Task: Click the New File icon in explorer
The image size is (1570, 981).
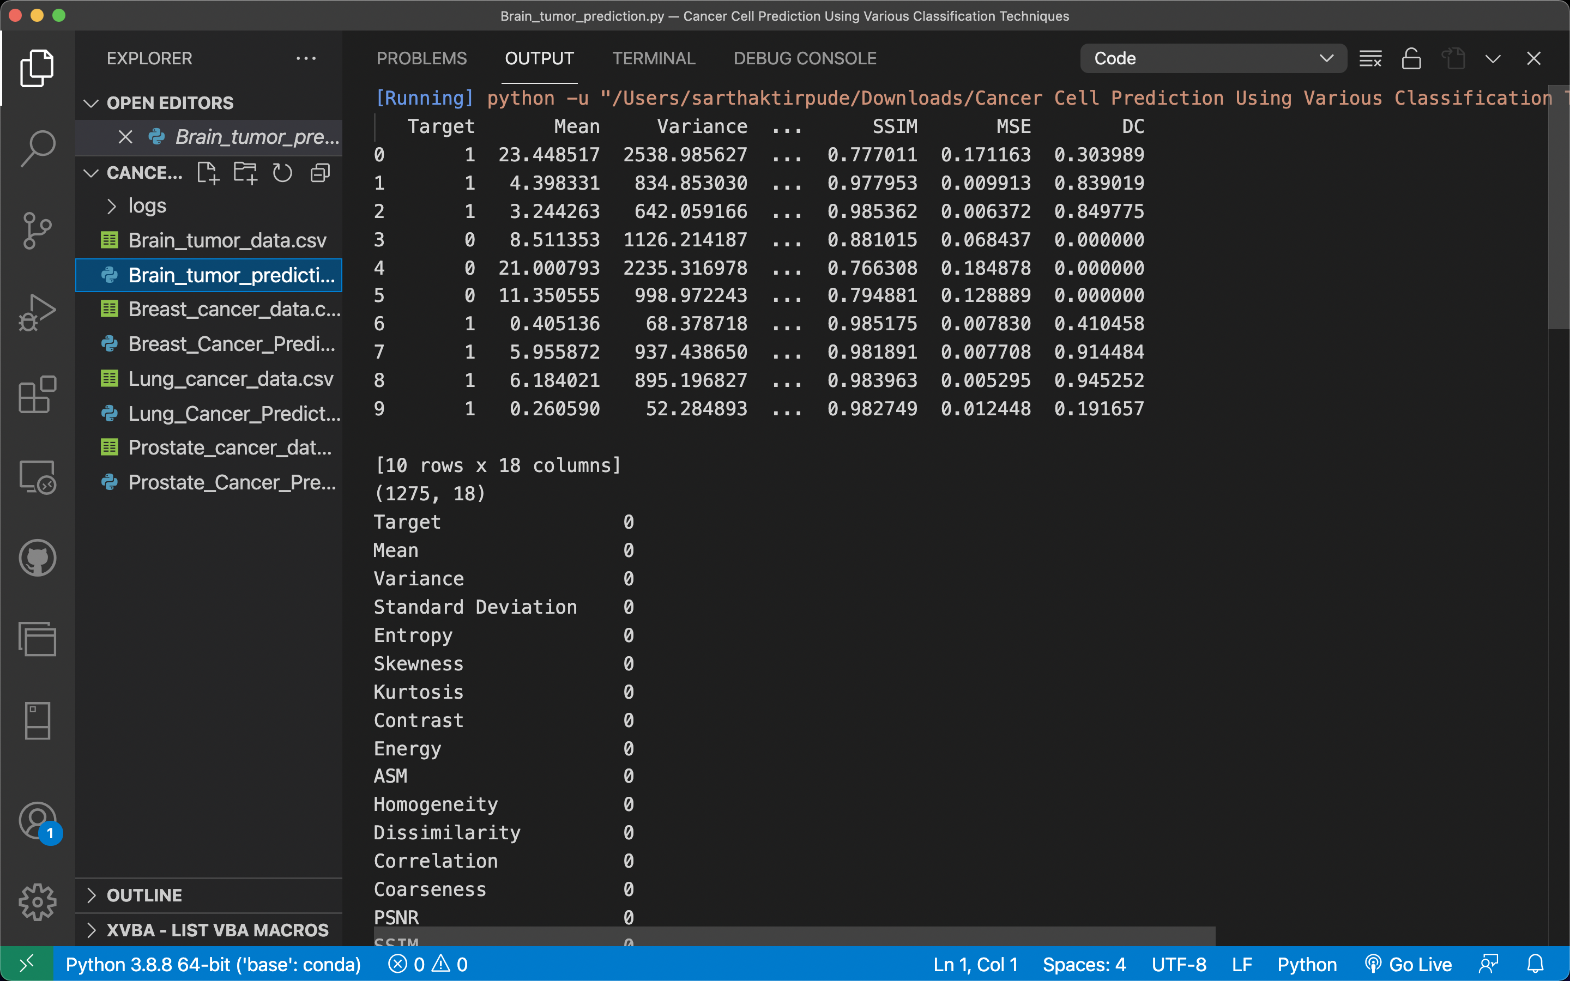Action: [x=208, y=173]
